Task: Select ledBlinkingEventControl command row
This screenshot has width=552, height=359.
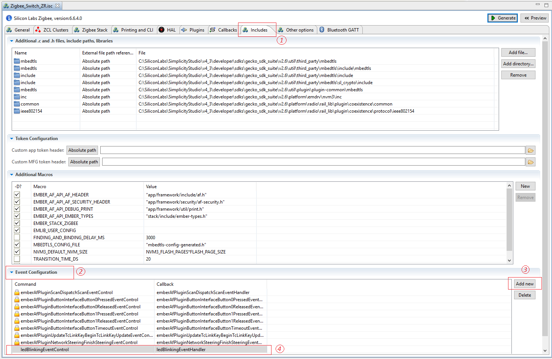Action: [83, 350]
